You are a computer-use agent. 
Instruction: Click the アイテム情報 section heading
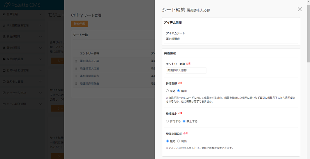[173, 23]
